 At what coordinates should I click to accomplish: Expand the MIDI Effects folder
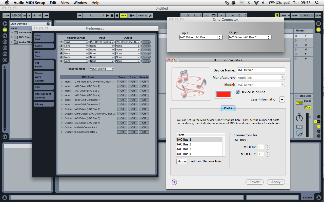coord(12,37)
